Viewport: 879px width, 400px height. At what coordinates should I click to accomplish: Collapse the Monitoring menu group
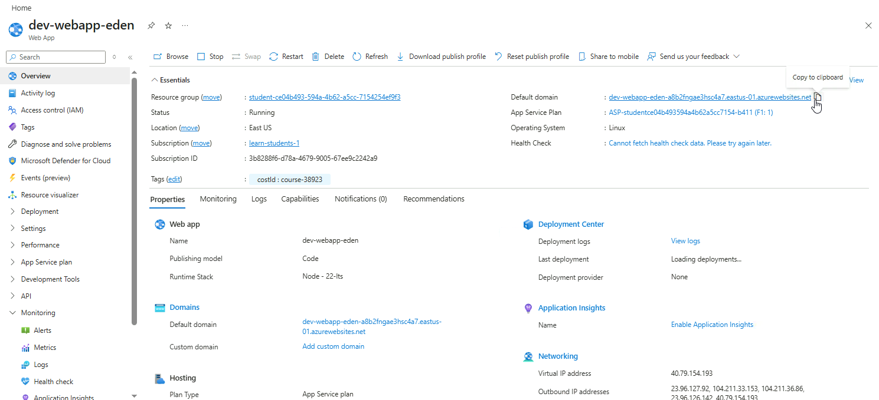coord(13,313)
